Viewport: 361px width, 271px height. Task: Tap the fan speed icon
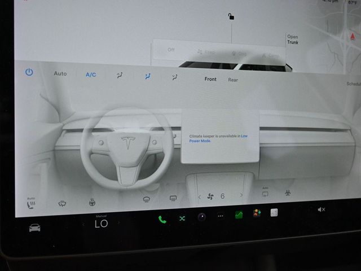click(210, 196)
